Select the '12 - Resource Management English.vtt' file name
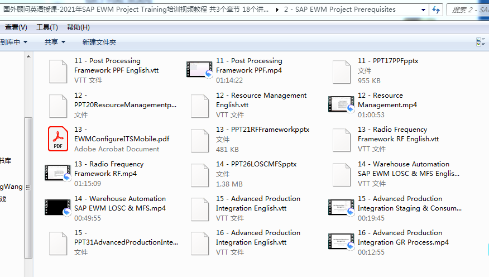The height and width of the screenshot is (277, 489). [x=261, y=100]
